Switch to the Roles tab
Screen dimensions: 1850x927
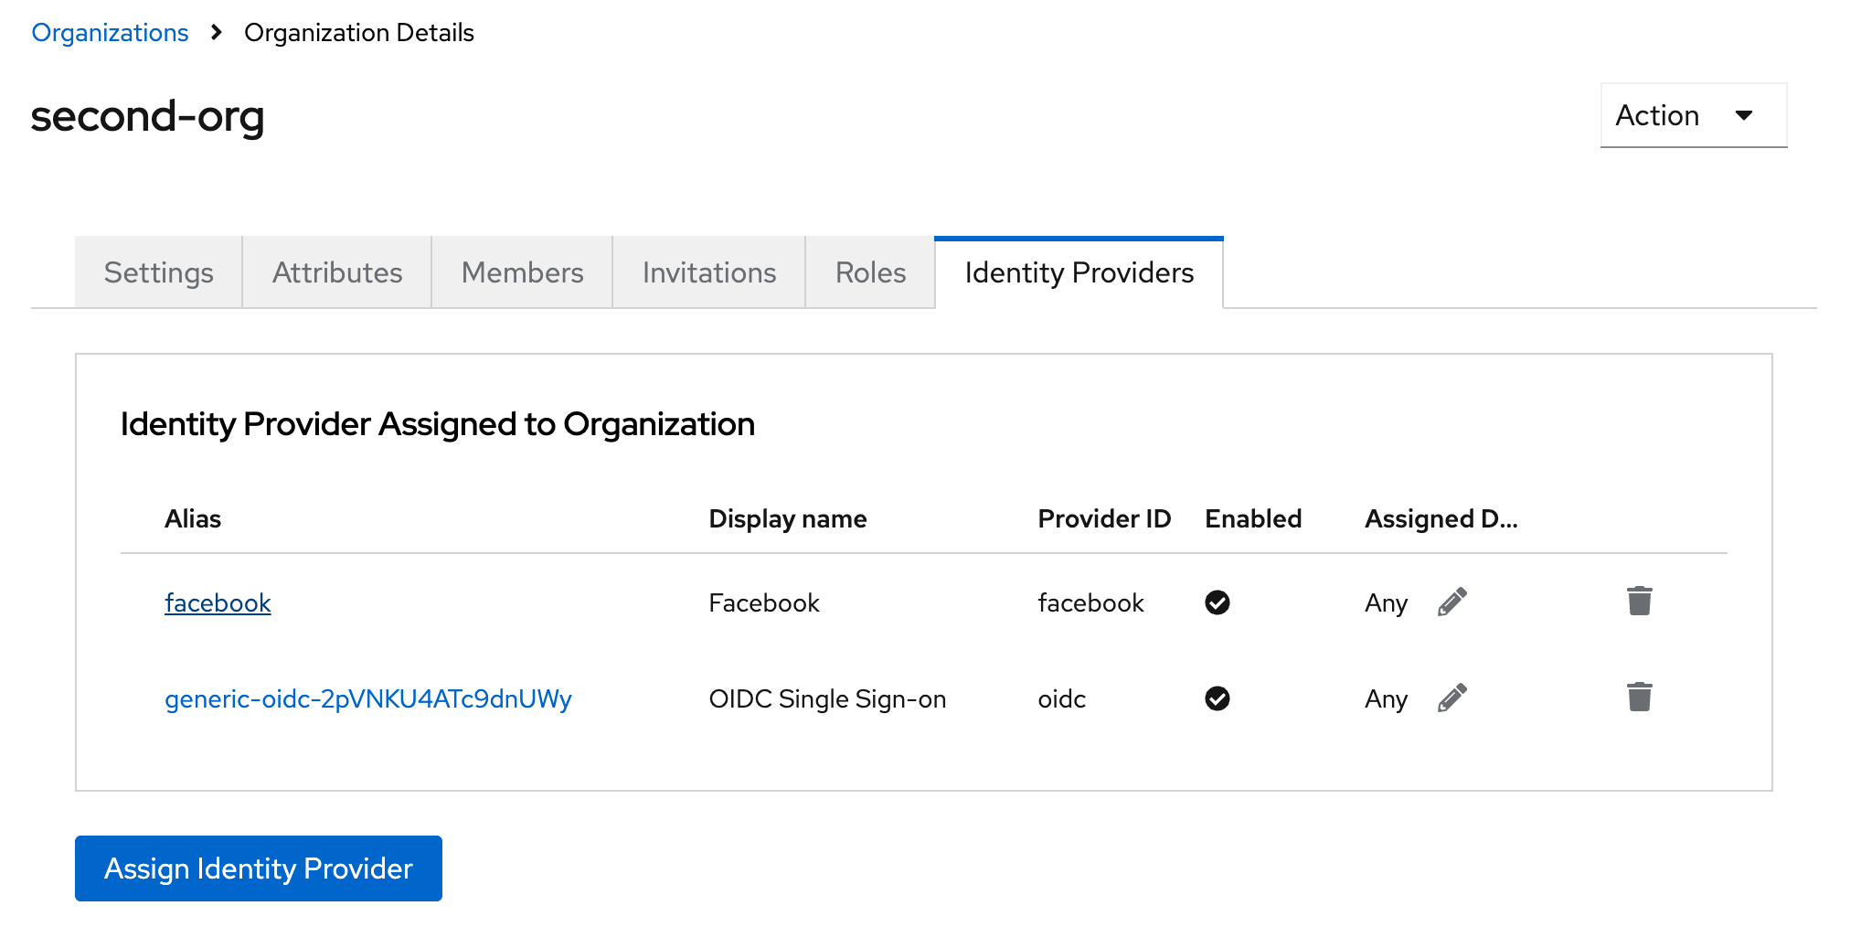pos(869,272)
